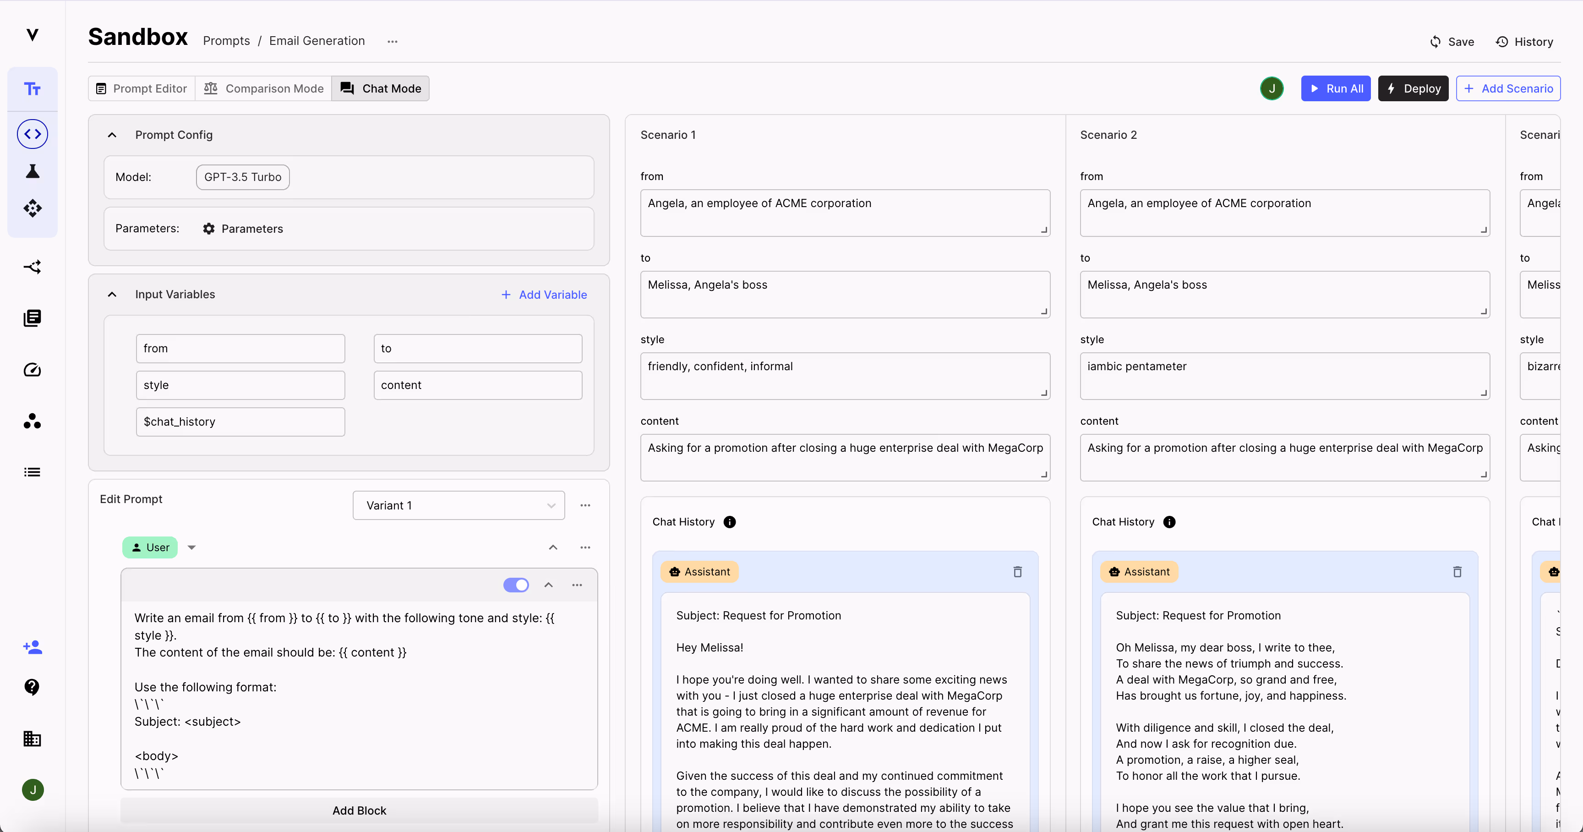
Task: Click the Run All button
Action: (x=1335, y=88)
